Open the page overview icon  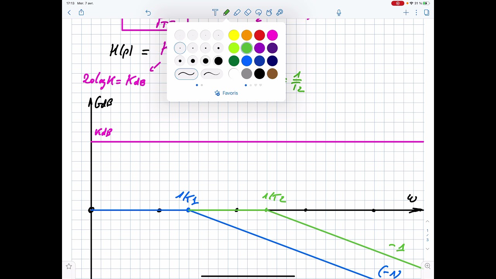click(427, 12)
